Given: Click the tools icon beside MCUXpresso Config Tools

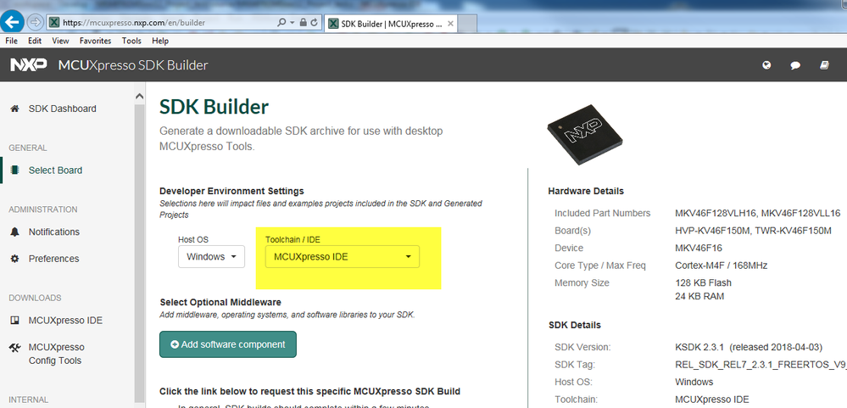Looking at the screenshot, I should coord(14,348).
